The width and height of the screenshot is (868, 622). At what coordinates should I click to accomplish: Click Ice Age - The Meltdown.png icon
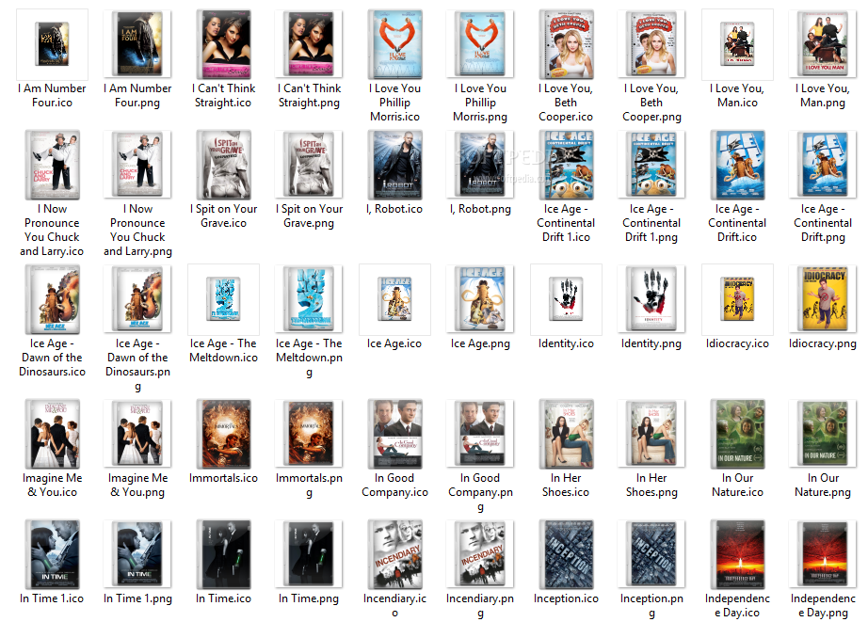coord(309,299)
